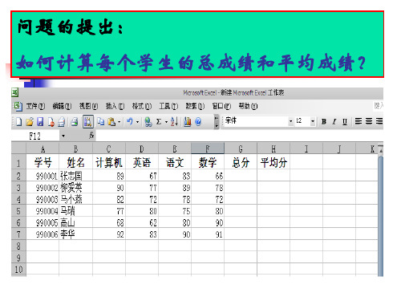Open the Name Box dropdown arrow

[63, 136]
